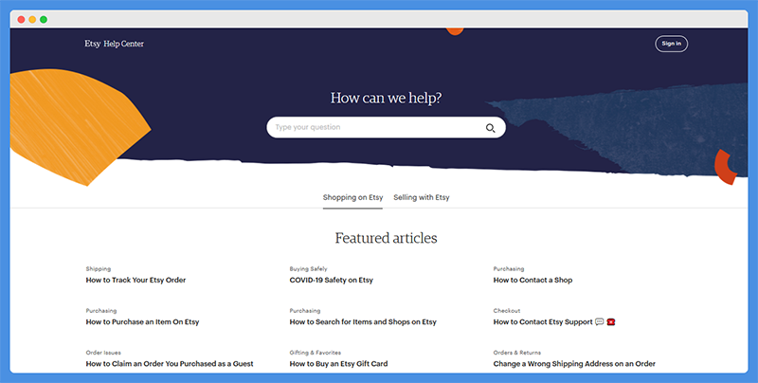Image resolution: width=758 pixels, height=383 pixels.
Task: Click the Featured articles heading
Action: [386, 238]
